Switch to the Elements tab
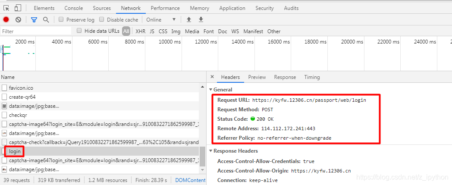 (44, 8)
